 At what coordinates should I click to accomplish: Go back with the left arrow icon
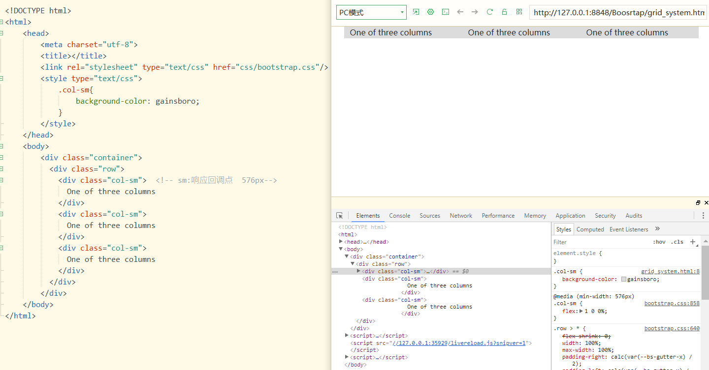click(460, 12)
